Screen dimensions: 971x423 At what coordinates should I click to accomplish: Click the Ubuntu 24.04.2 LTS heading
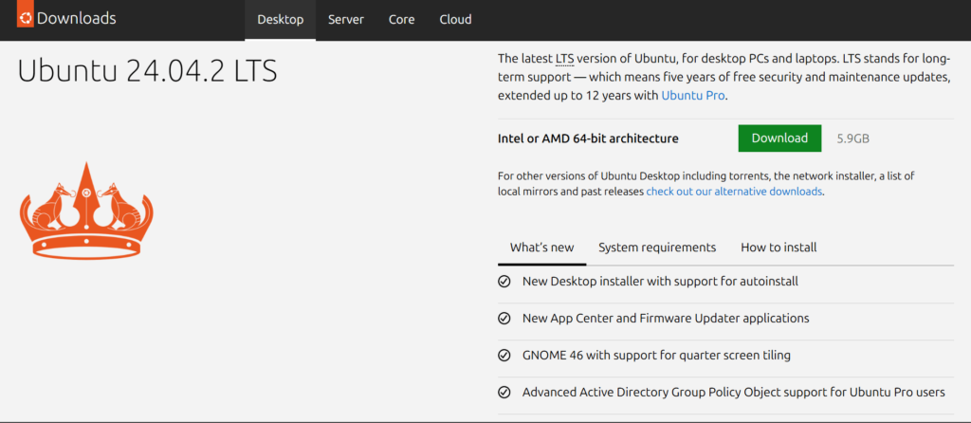(x=147, y=72)
